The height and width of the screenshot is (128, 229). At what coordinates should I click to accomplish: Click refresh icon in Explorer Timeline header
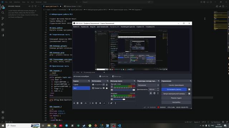33,6
